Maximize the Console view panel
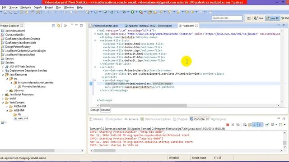 284,119
